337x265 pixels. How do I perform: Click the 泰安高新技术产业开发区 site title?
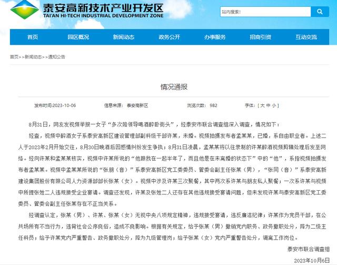tap(103, 8)
